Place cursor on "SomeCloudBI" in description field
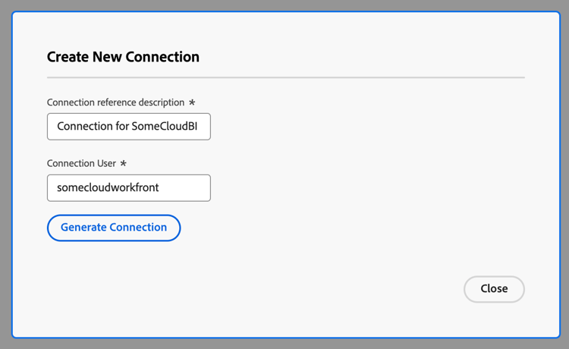The width and height of the screenshot is (569, 349). point(165,127)
